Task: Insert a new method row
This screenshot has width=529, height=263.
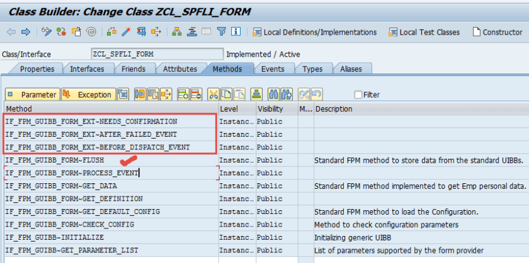Action: click(183, 95)
